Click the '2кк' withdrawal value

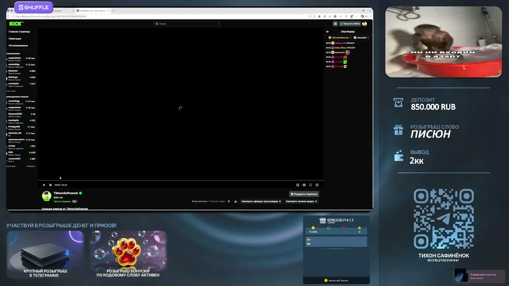click(x=417, y=160)
